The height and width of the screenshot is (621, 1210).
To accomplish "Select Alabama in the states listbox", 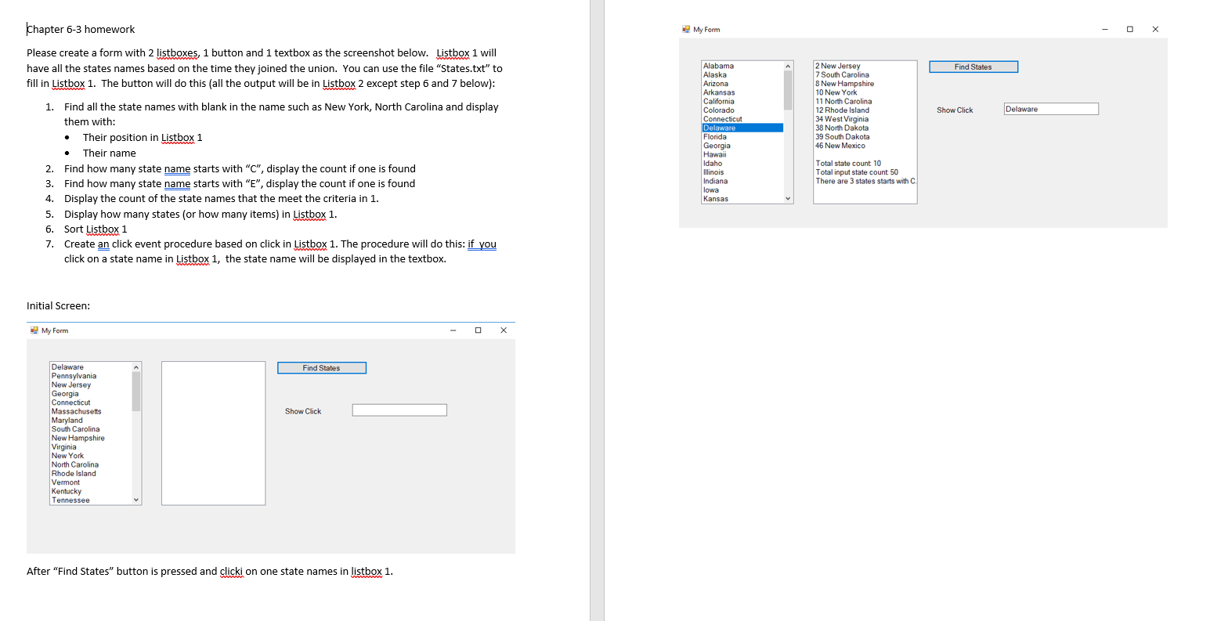I will pyautogui.click(x=717, y=66).
